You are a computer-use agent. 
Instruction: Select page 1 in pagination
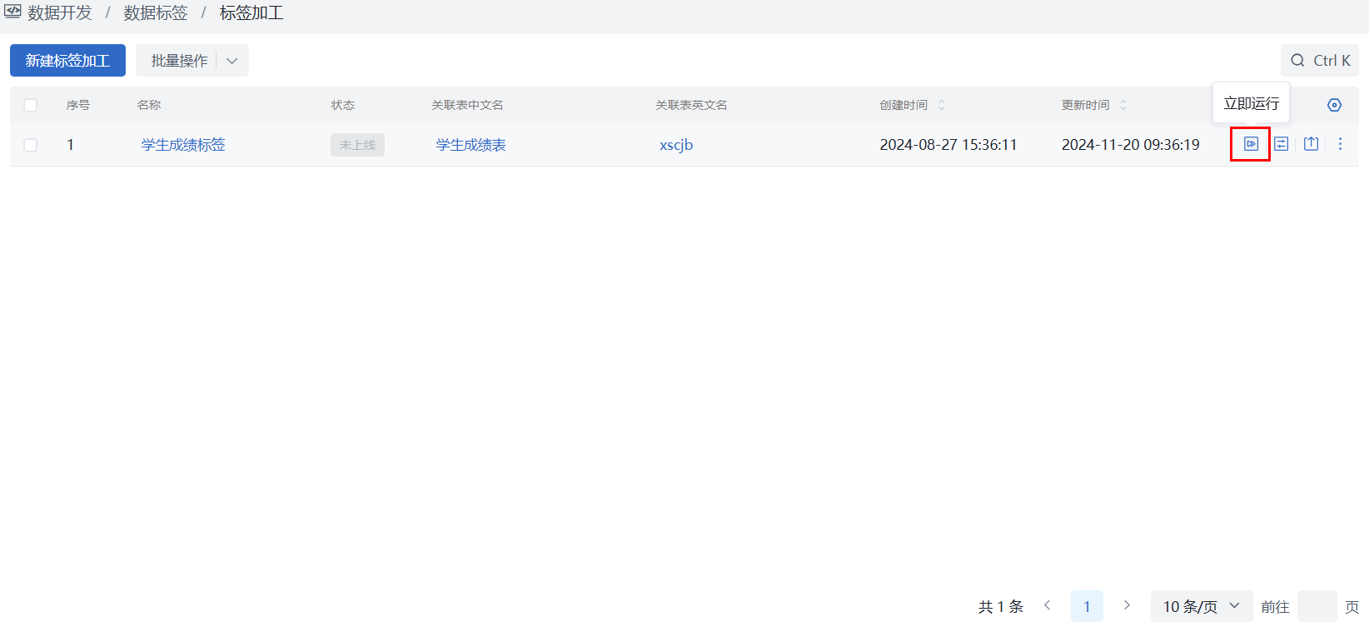pyautogui.click(x=1087, y=606)
